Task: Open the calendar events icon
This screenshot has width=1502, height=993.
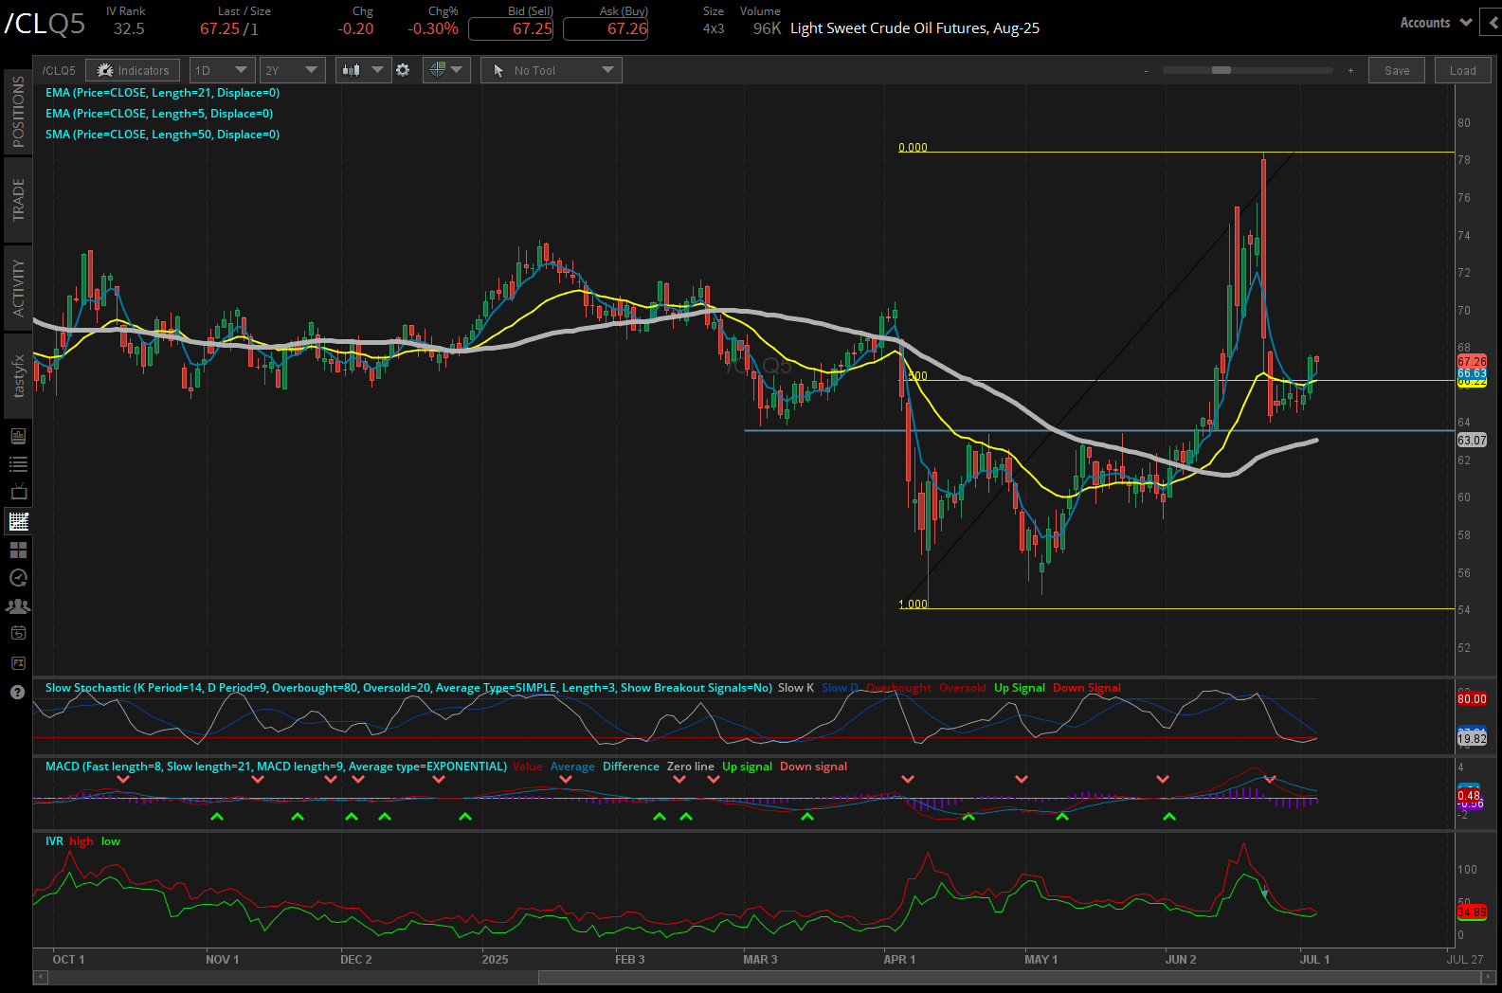Action: pos(18,633)
